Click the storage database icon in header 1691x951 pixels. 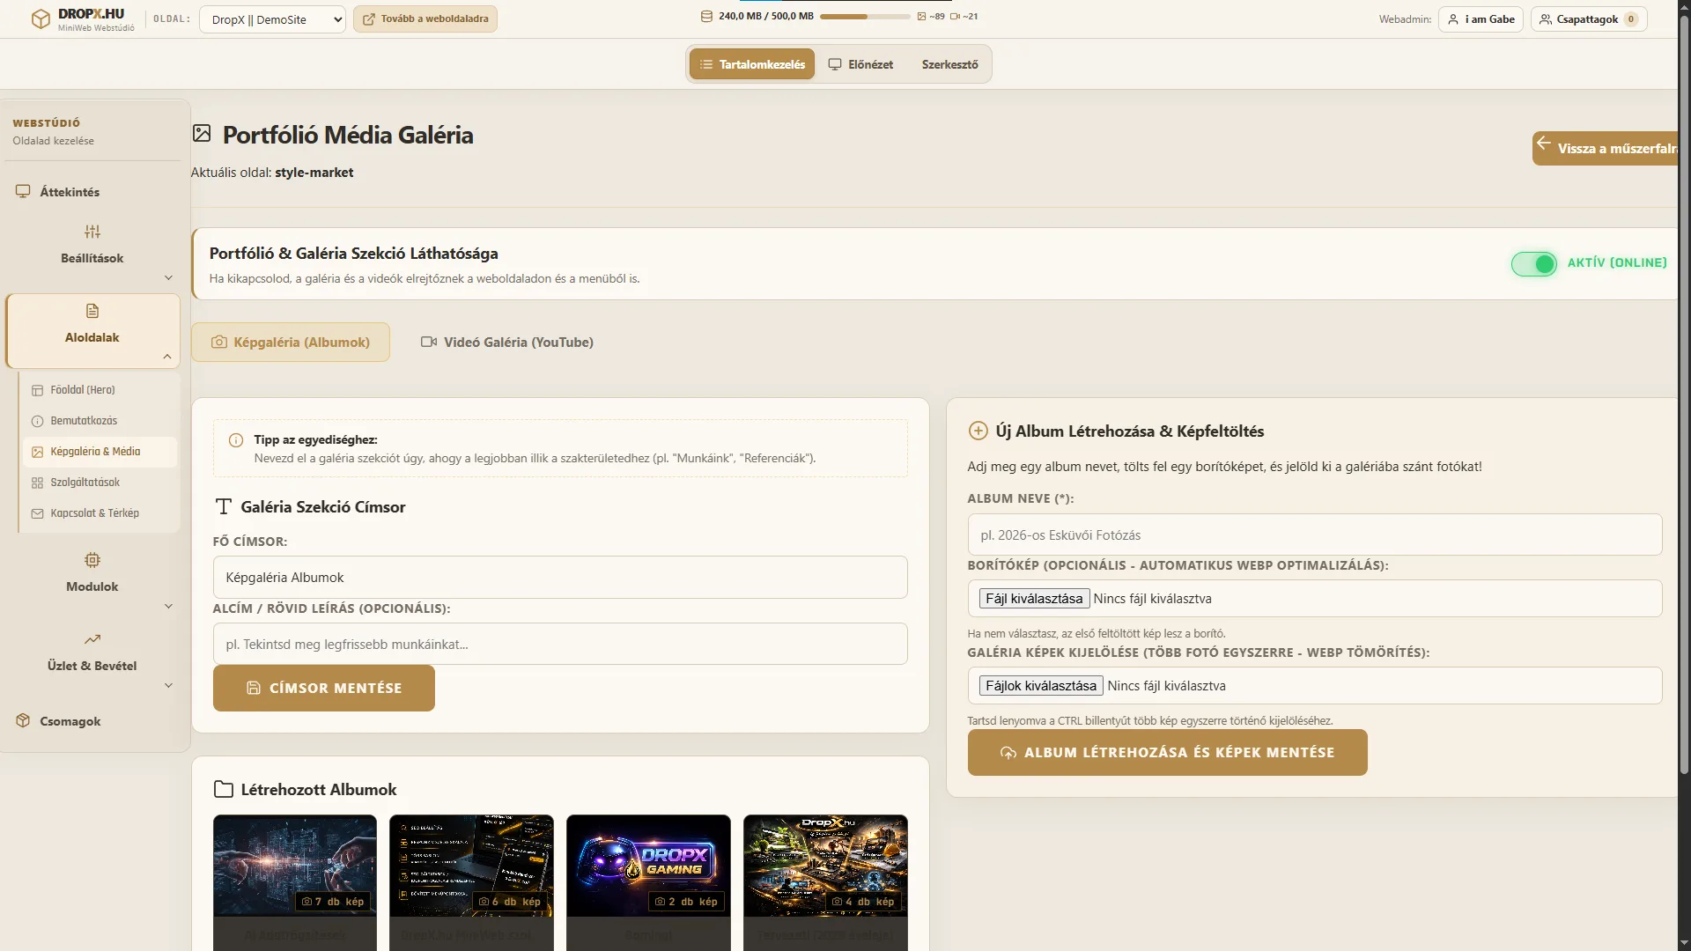706,16
